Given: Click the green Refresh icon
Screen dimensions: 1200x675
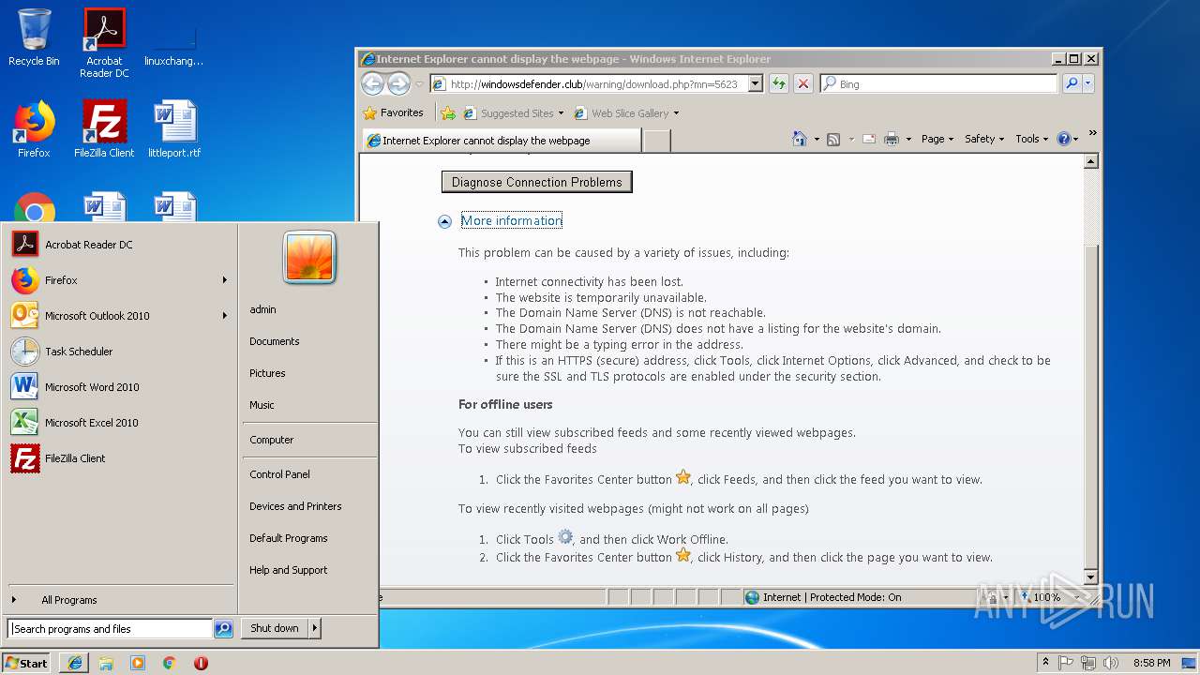Looking at the screenshot, I should pyautogui.click(x=778, y=84).
